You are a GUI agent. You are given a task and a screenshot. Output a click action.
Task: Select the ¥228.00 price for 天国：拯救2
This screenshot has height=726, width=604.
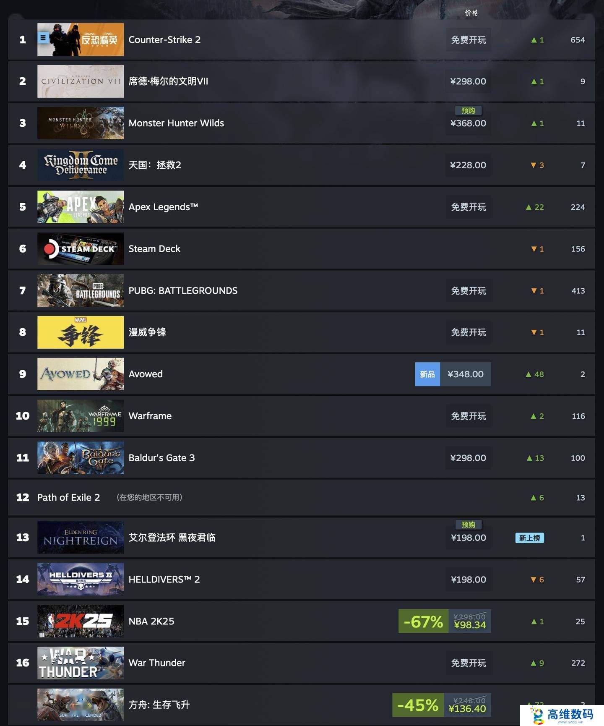(468, 165)
